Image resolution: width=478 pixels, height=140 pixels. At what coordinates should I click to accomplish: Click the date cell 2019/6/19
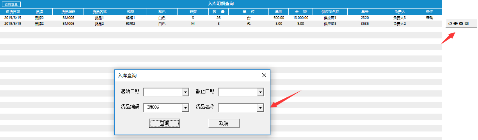(12, 24)
